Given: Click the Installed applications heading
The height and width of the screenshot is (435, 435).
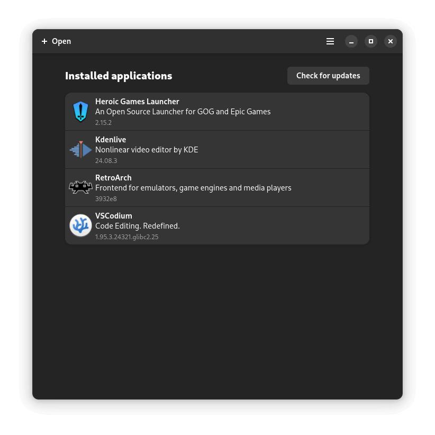Looking at the screenshot, I should click(119, 76).
